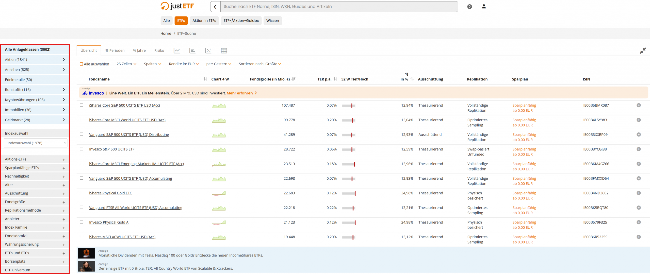650x274 pixels.
Task: Open the line chart view icon
Action: [x=177, y=50]
